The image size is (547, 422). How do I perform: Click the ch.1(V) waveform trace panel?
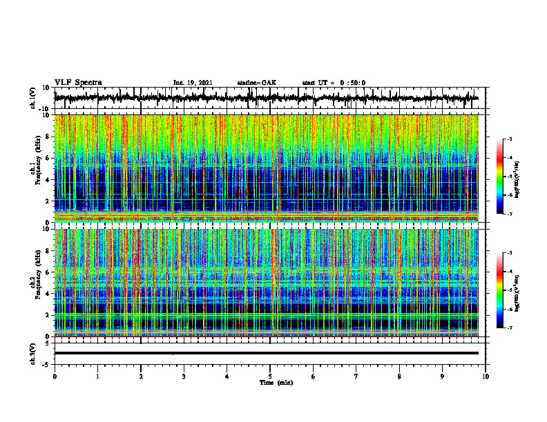coord(269,98)
